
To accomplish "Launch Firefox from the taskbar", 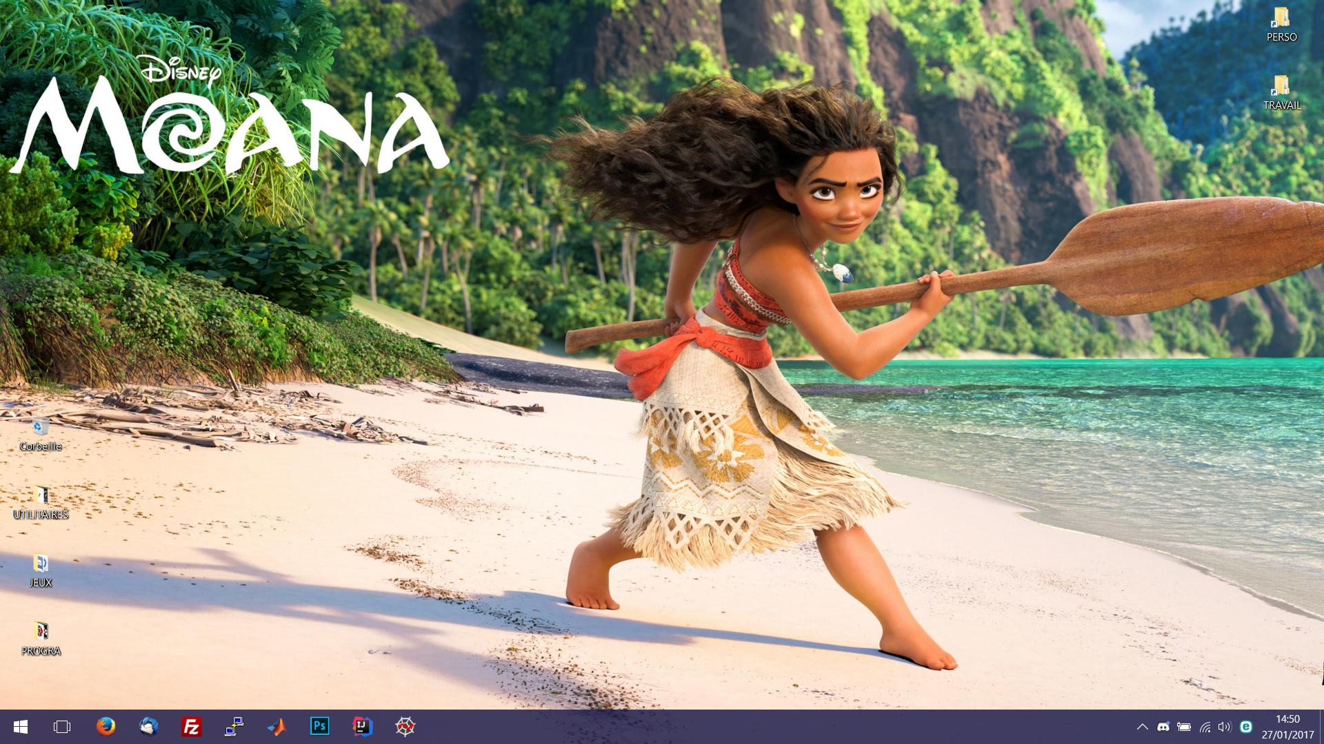I will [x=106, y=727].
